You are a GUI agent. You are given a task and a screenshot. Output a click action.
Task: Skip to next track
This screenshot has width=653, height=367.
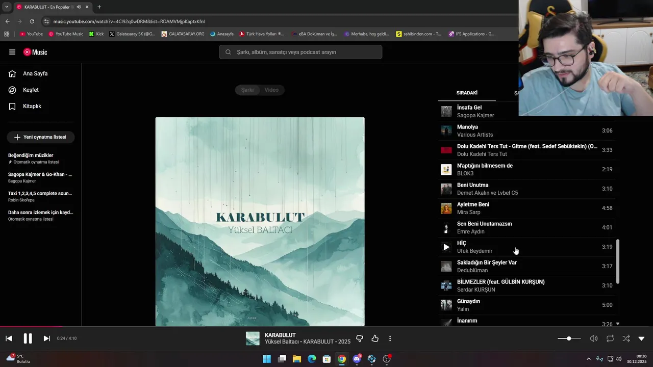[46, 338]
